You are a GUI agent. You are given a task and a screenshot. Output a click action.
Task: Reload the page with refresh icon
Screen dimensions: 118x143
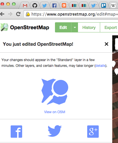[x=18, y=14]
